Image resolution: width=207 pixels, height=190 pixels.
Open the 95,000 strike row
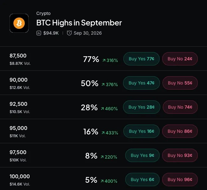click(104, 131)
